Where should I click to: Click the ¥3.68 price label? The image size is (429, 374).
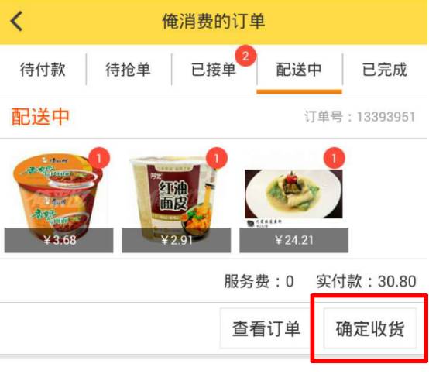[x=59, y=240]
